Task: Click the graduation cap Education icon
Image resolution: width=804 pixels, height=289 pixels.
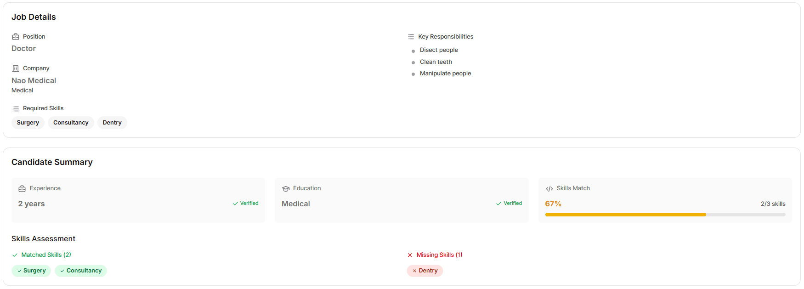Action: click(286, 189)
